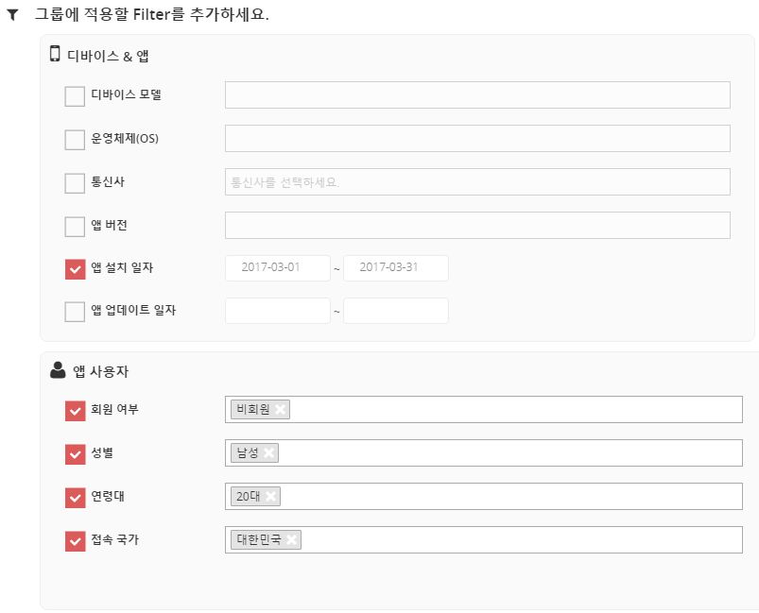
Task: Click the install start date 2017-03-01
Action: [x=278, y=268]
